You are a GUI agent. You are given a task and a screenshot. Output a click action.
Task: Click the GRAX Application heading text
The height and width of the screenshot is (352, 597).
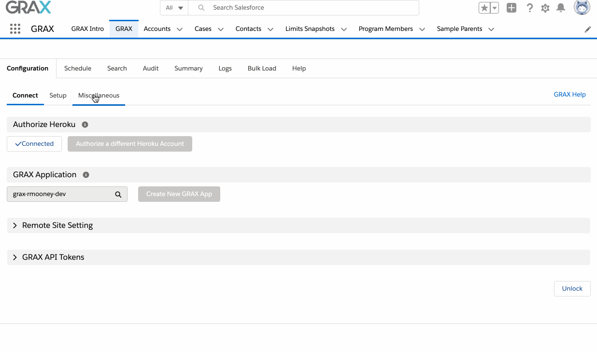click(44, 175)
